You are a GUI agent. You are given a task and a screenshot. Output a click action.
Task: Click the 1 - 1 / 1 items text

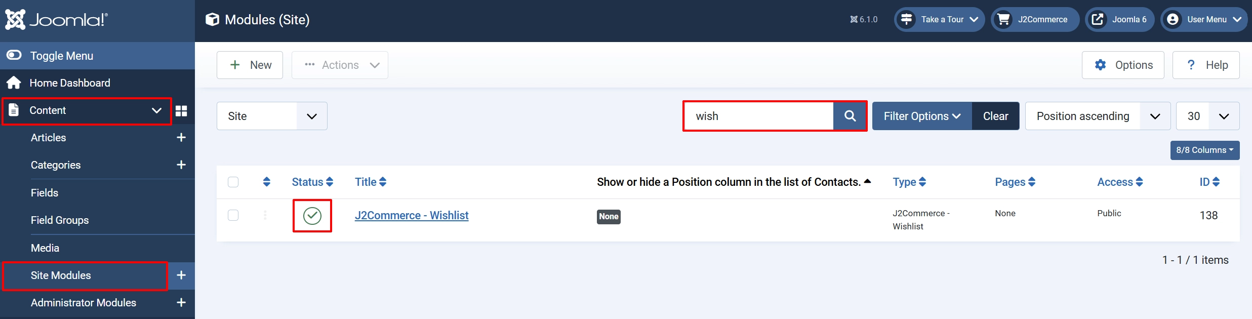[x=1195, y=260]
